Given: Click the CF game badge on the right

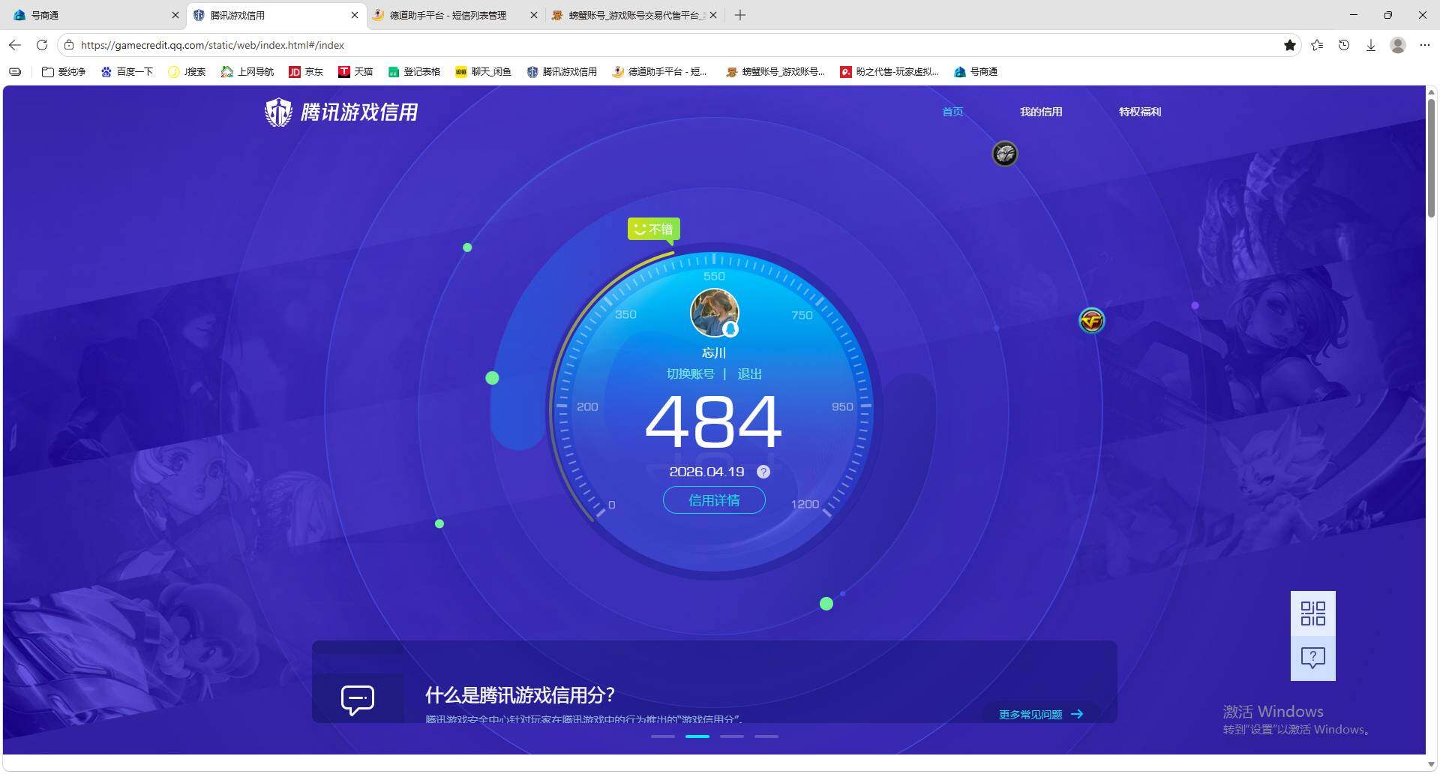Looking at the screenshot, I should click(x=1091, y=320).
